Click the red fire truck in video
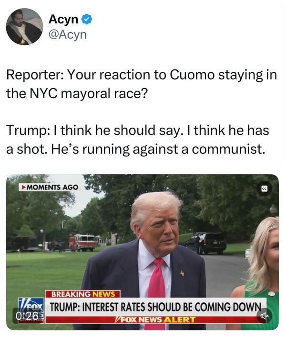This screenshot has width=285, height=343. [82, 242]
